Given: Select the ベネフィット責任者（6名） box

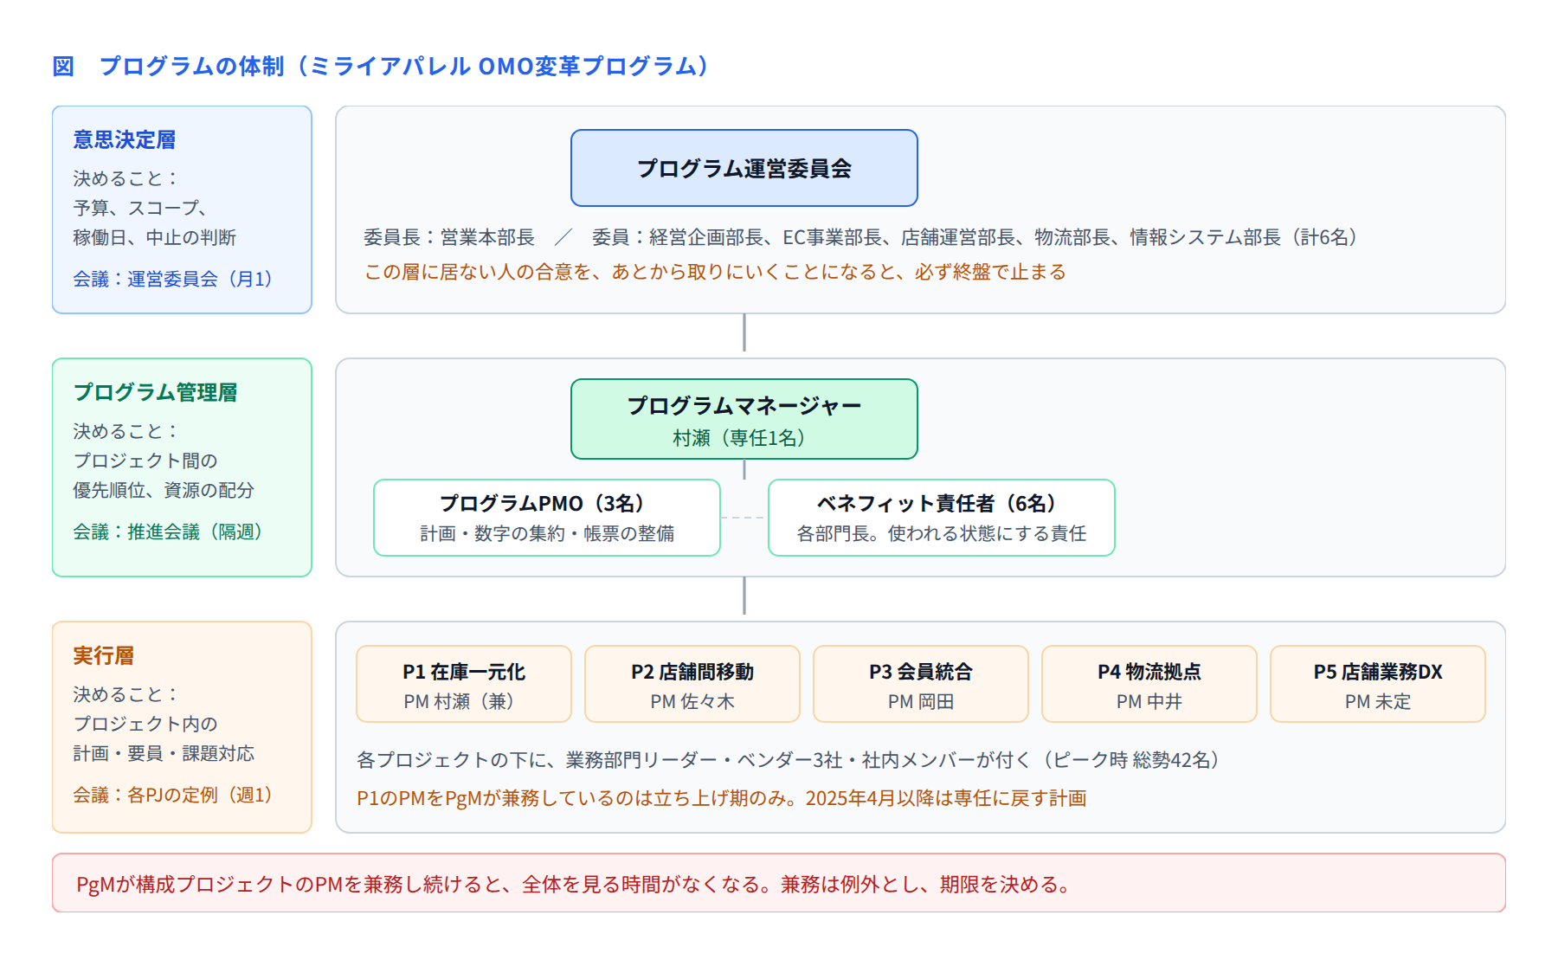Looking at the screenshot, I should click(942, 518).
